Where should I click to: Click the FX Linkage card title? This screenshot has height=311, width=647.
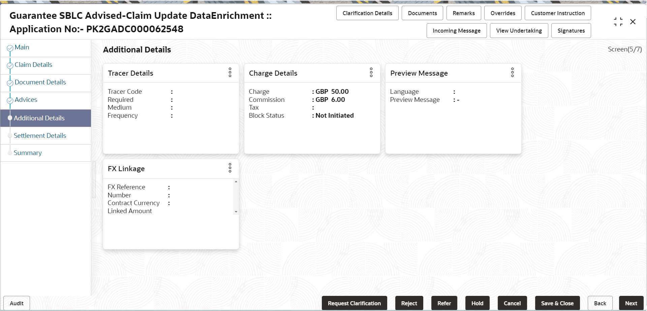[126, 169]
